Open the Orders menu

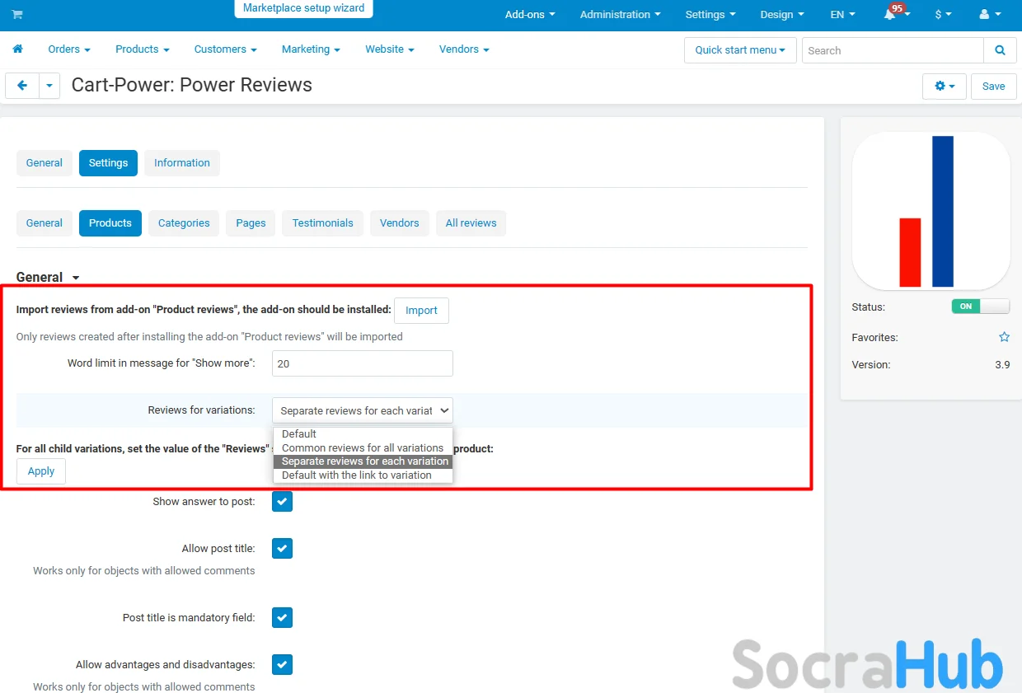click(69, 49)
